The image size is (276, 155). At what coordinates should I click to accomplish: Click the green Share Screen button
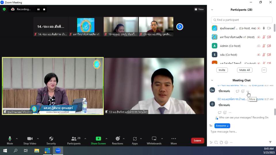point(98,140)
